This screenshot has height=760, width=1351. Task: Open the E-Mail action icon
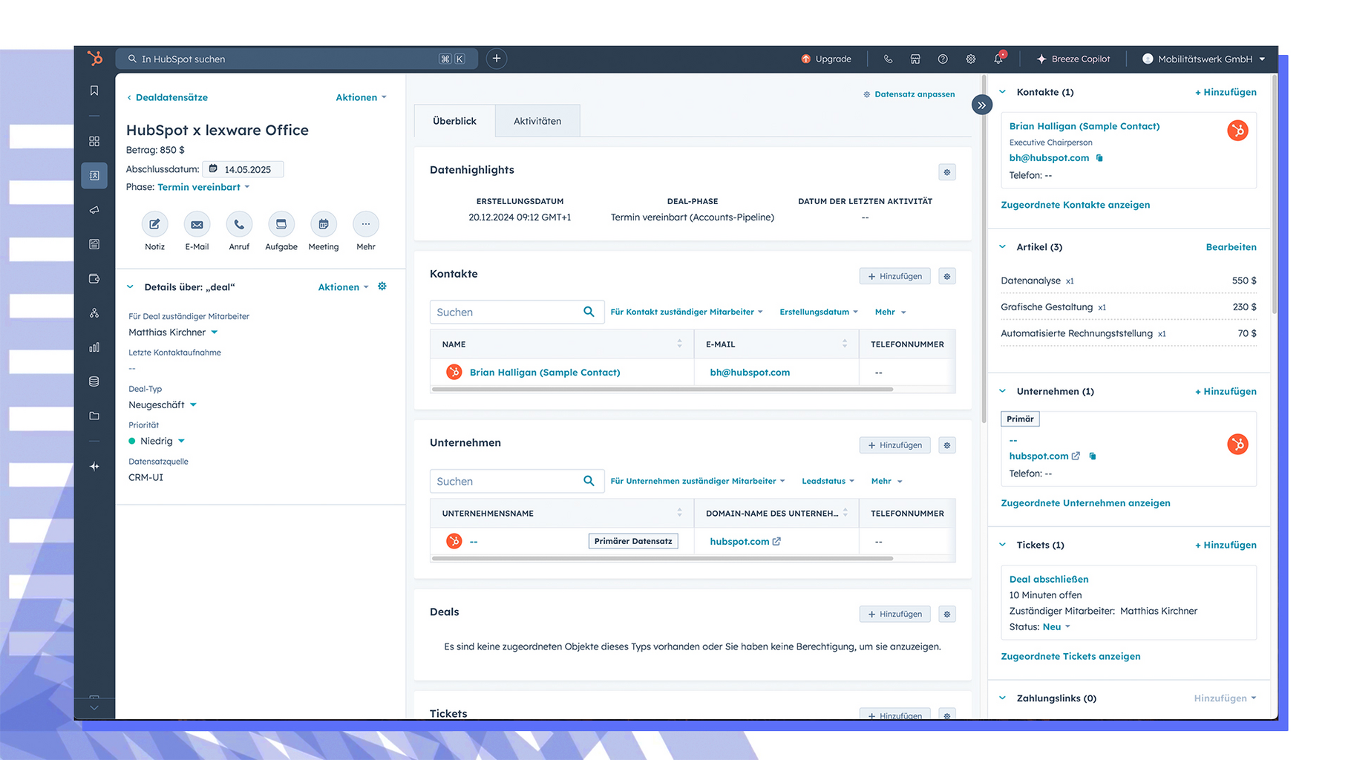coord(197,224)
